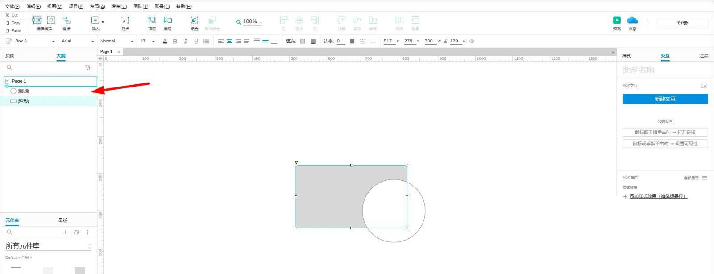
Task: Open the Arial font dropdown
Action: coord(78,41)
